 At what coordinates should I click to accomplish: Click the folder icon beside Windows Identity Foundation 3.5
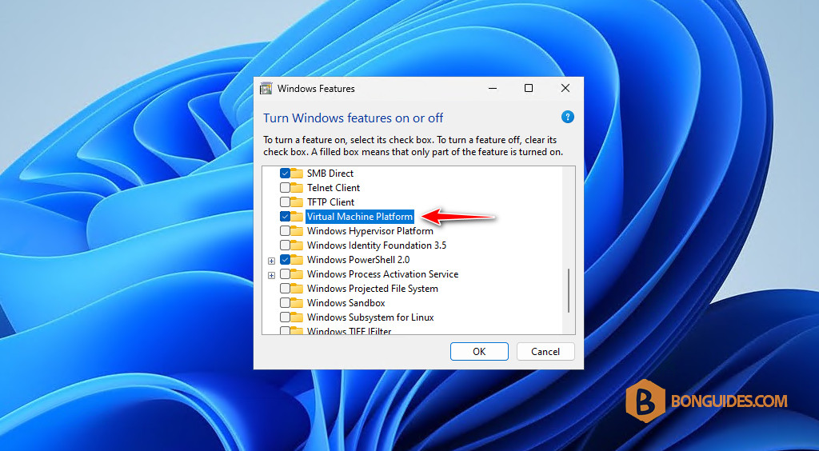coord(297,245)
